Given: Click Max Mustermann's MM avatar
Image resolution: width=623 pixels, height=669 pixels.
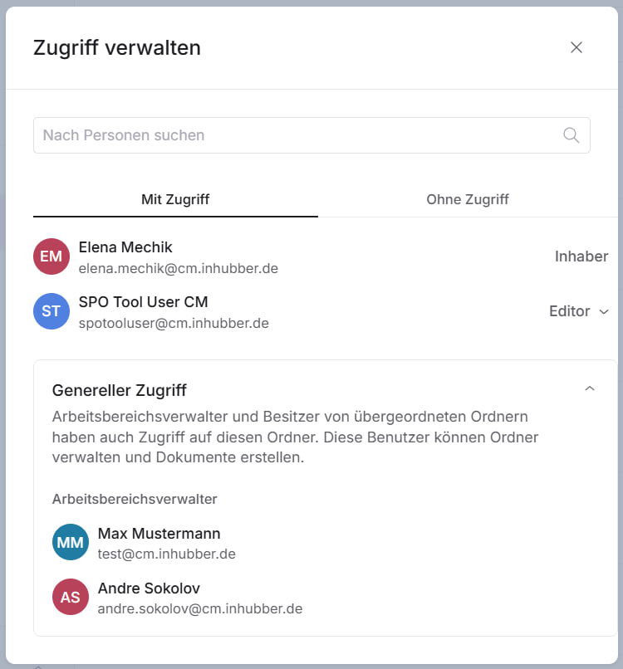Looking at the screenshot, I should 71,543.
